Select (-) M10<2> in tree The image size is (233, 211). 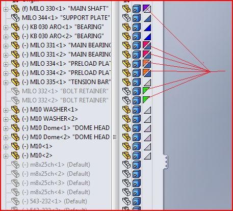click(x=37, y=155)
